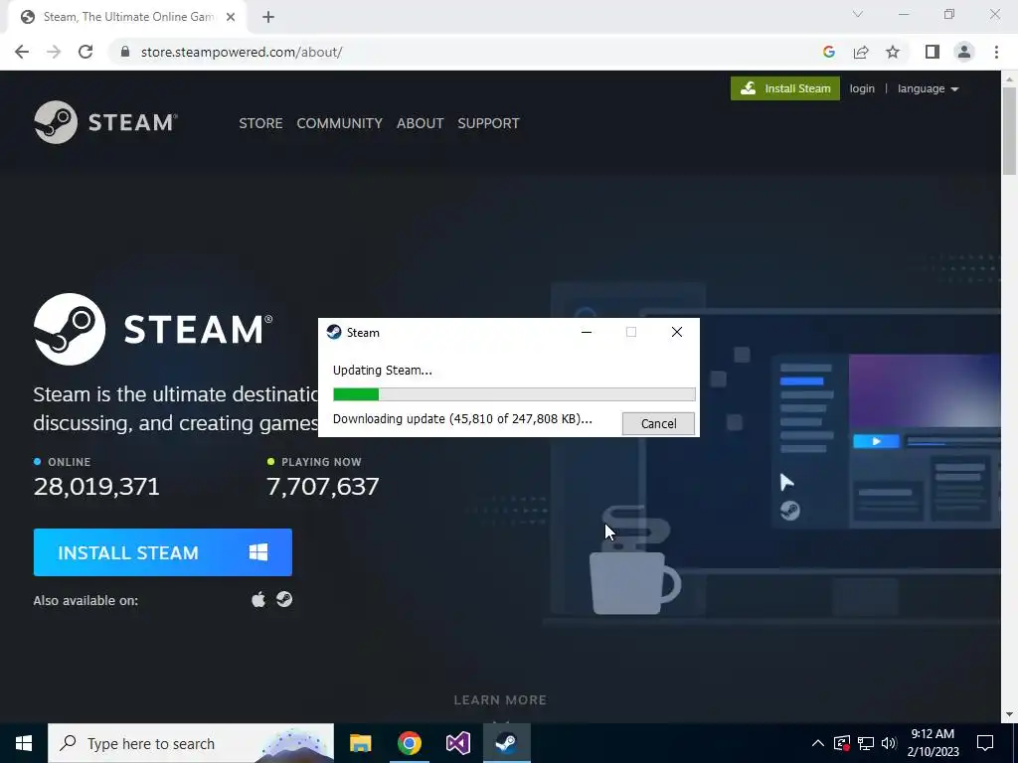The image size is (1018, 763).
Task: Select the Steam browser tab
Action: (127, 17)
